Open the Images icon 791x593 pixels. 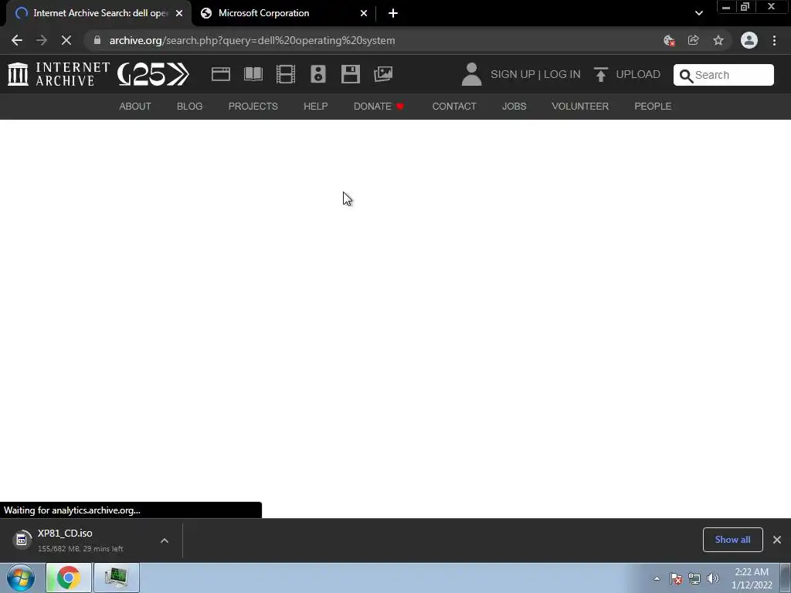tap(383, 74)
